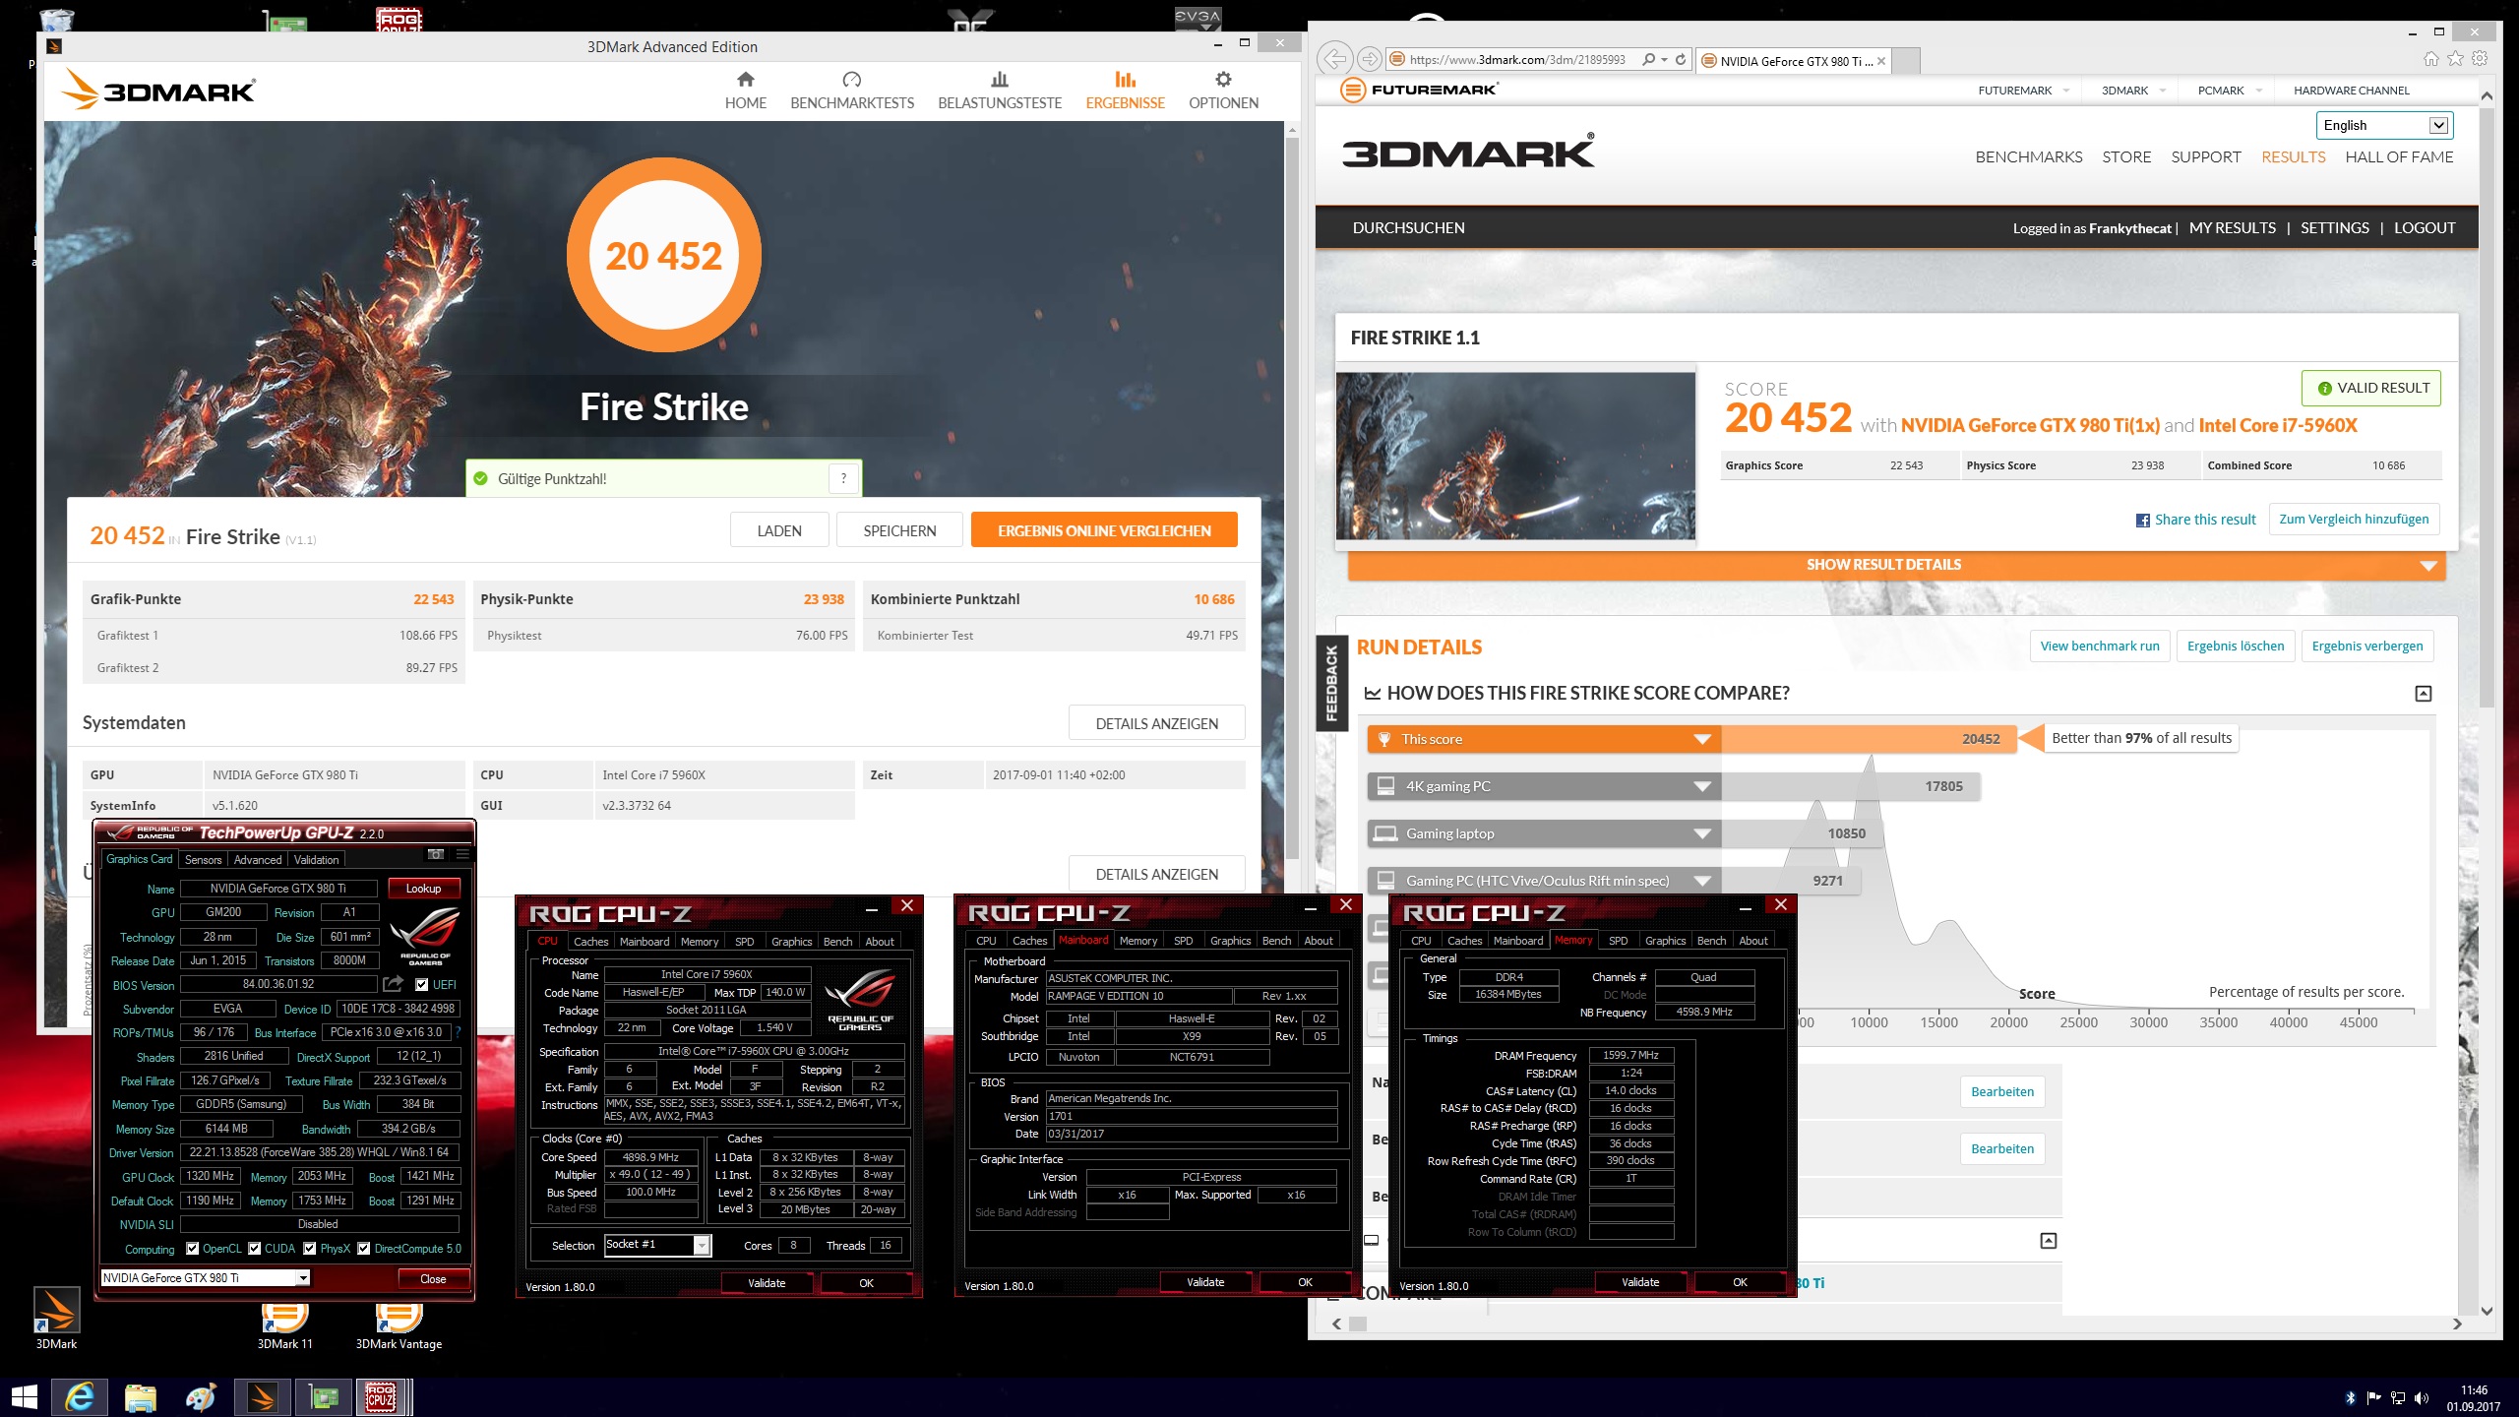Open File Explorer from the taskbar
The image size is (2519, 1417).
click(x=141, y=1396)
